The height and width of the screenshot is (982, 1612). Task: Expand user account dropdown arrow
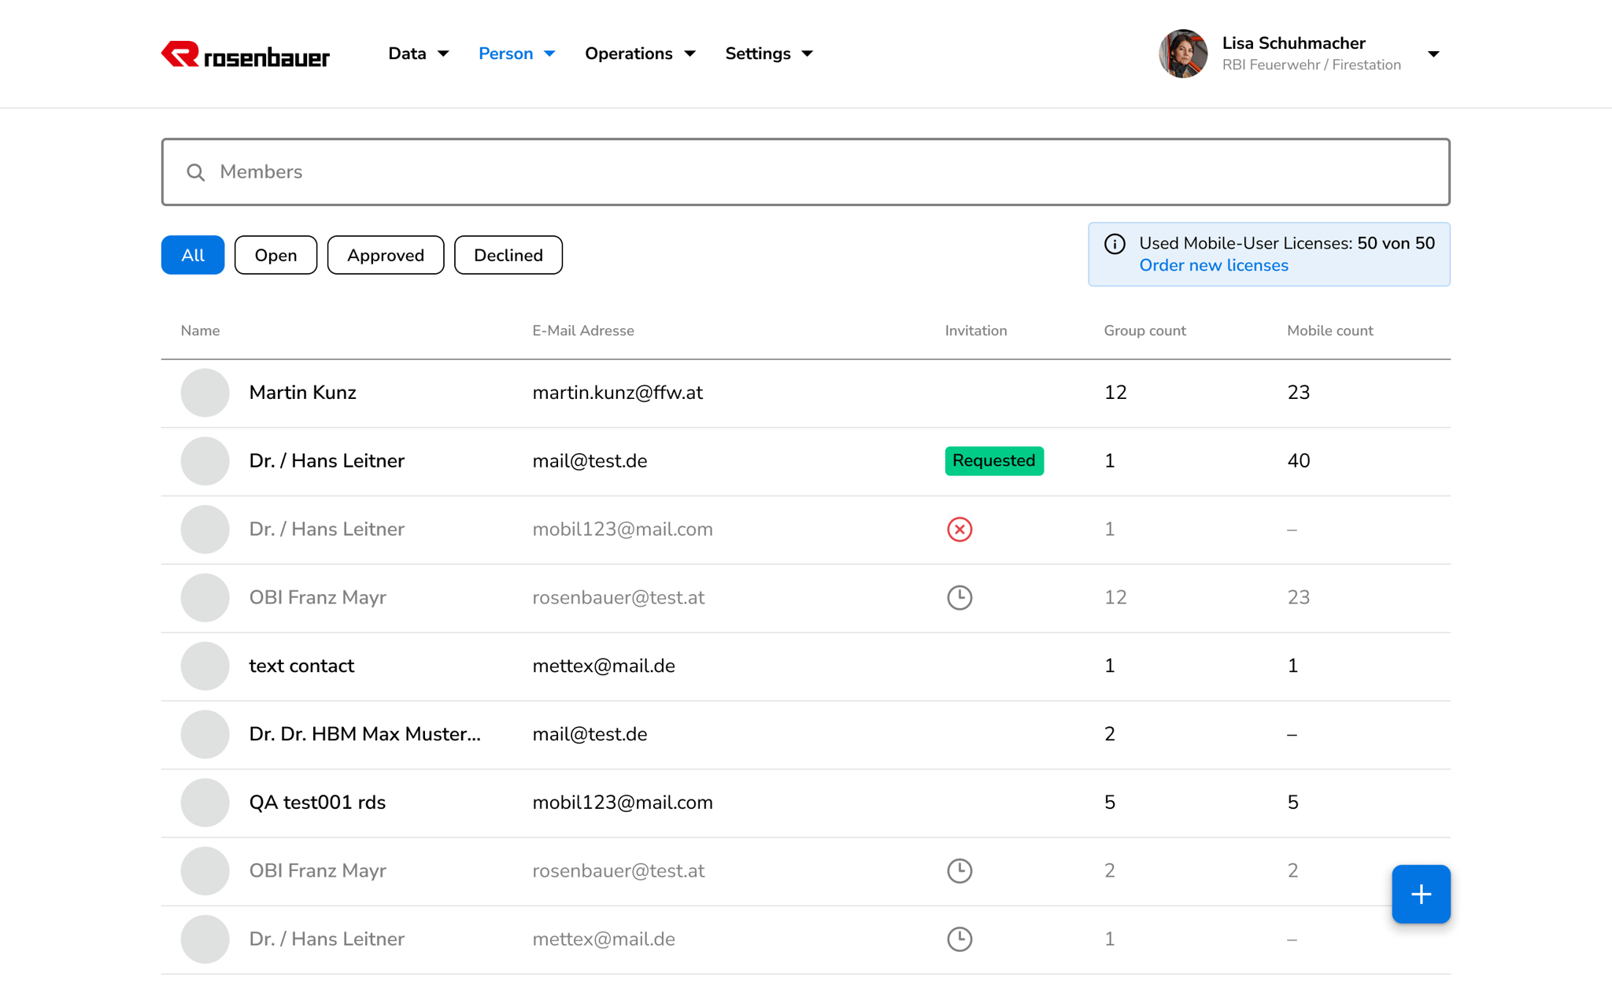click(x=1433, y=54)
